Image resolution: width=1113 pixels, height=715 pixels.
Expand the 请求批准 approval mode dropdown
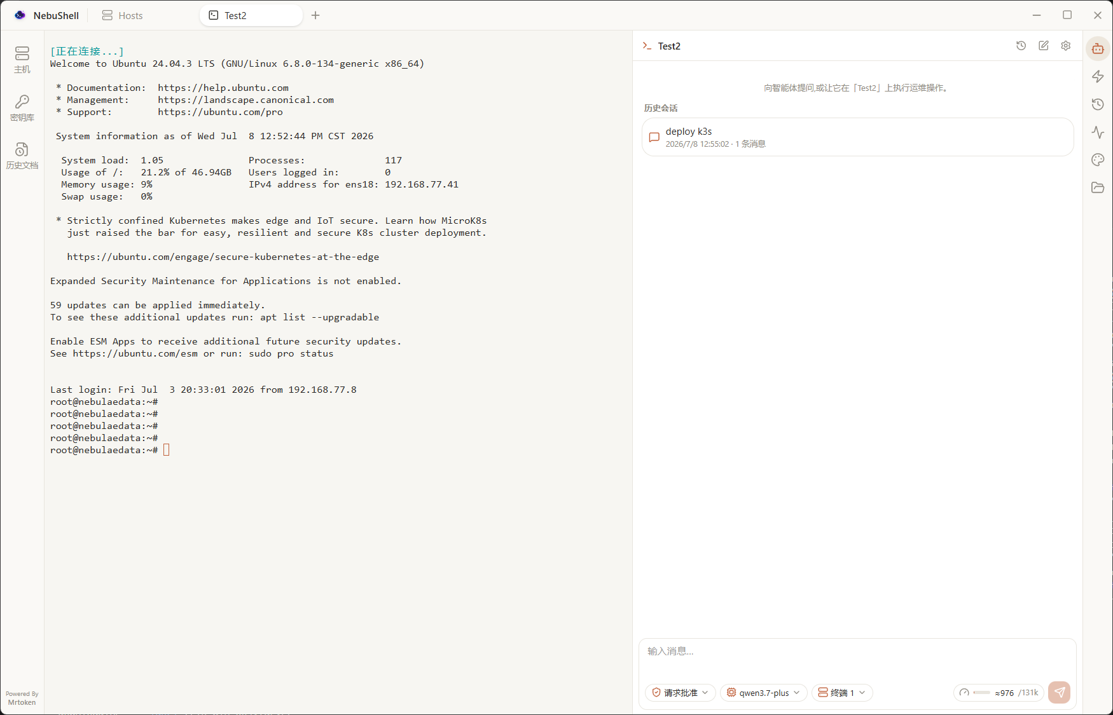(681, 693)
